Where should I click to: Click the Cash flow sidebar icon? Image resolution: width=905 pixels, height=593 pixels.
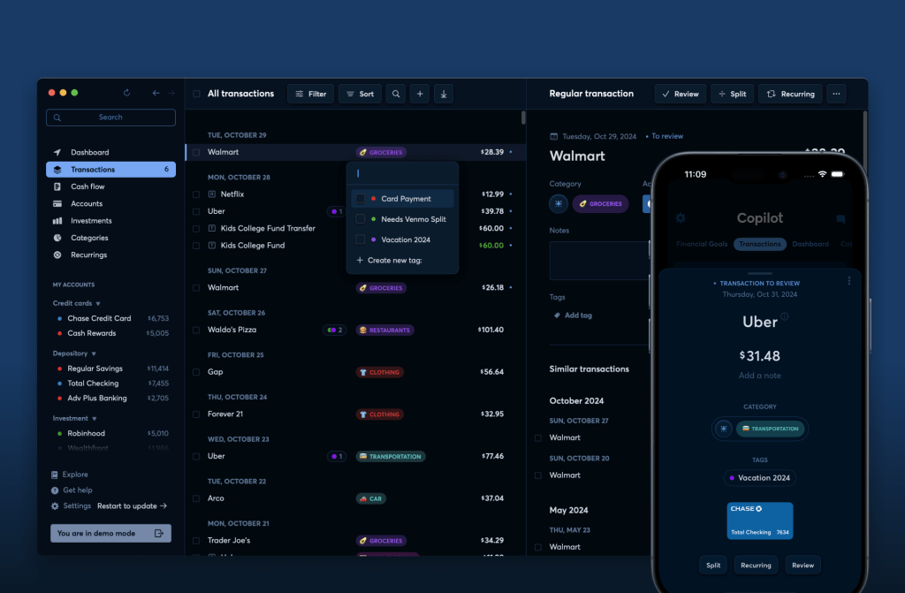pos(57,186)
